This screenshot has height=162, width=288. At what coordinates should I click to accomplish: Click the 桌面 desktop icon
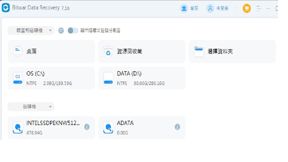(x=18, y=51)
